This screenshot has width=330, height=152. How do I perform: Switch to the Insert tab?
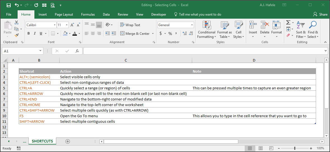pos(43,14)
